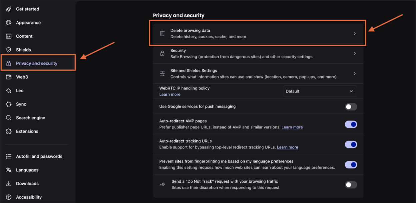The width and height of the screenshot is (416, 203).
Task: Click the padlock icon in the Security row
Action: click(x=162, y=53)
